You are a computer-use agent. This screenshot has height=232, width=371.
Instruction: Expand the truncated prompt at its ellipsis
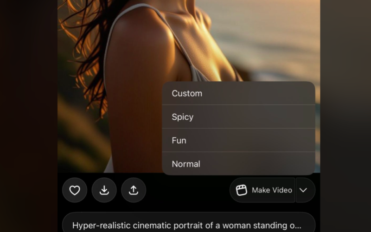tap(295, 226)
